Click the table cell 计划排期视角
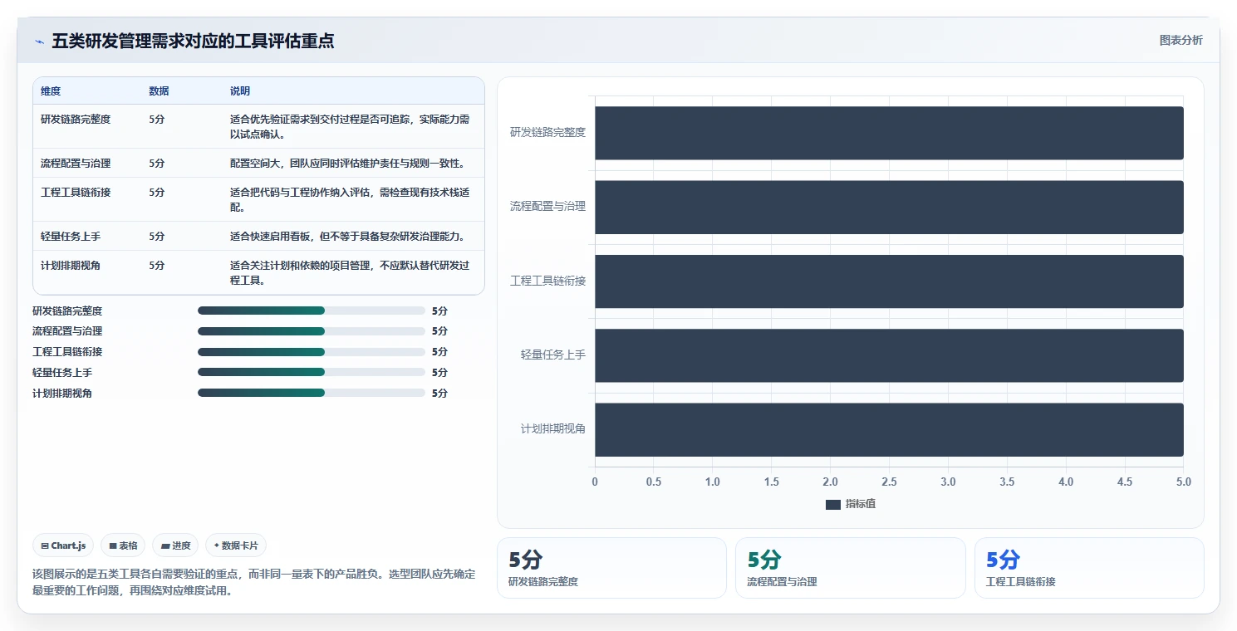 tap(71, 266)
